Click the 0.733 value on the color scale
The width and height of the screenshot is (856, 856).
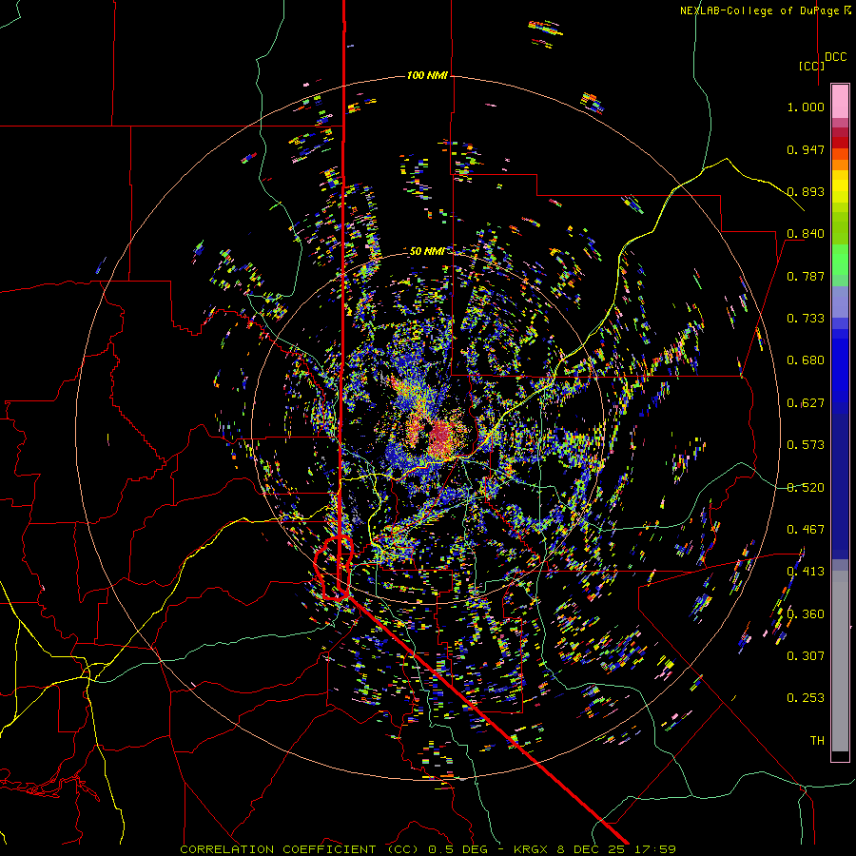(806, 319)
